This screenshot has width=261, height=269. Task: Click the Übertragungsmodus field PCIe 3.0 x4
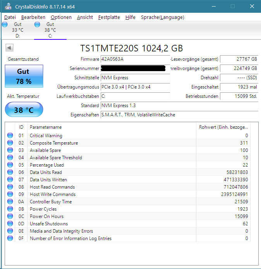(135, 87)
